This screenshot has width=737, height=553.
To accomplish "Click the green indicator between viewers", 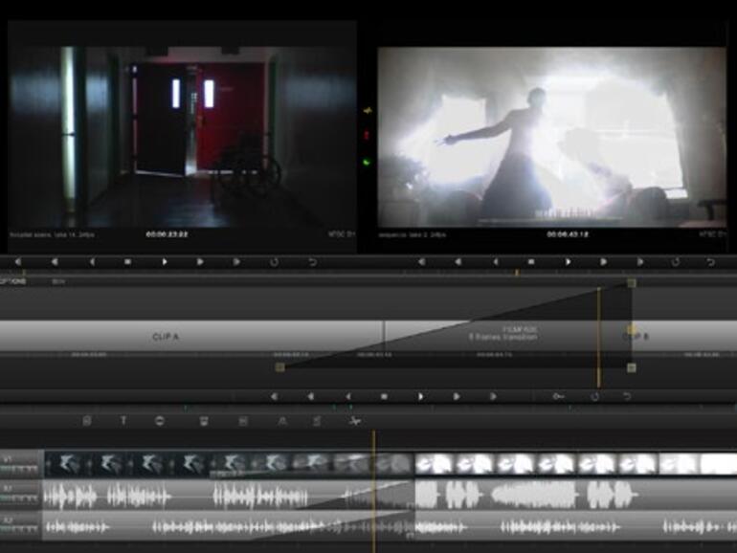I will (x=368, y=163).
